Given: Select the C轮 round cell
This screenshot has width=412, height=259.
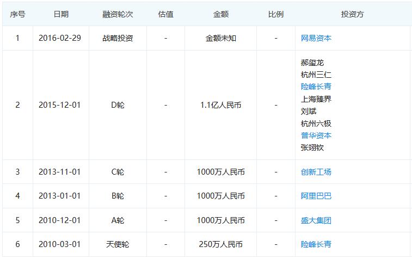Looking at the screenshot, I should tap(118, 172).
